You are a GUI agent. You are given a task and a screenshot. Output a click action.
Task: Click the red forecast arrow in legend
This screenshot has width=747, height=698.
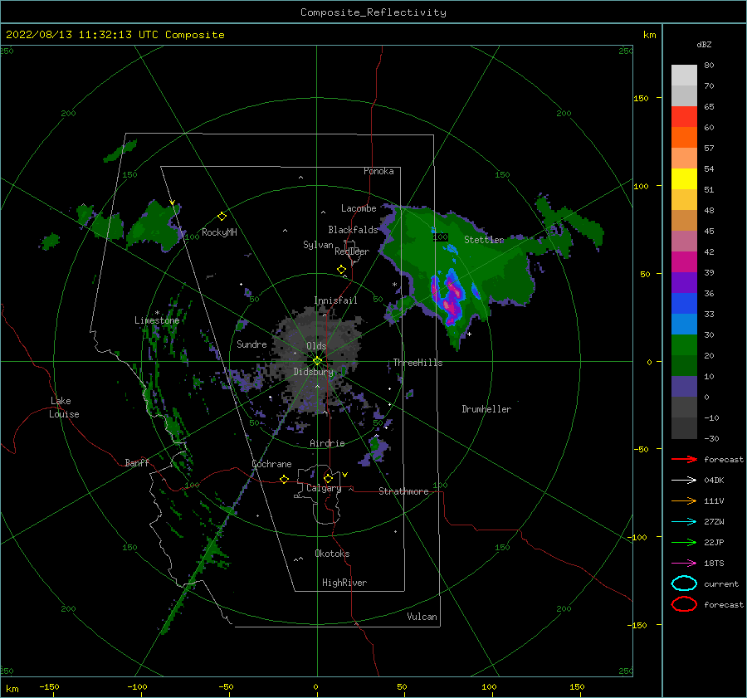(x=684, y=459)
